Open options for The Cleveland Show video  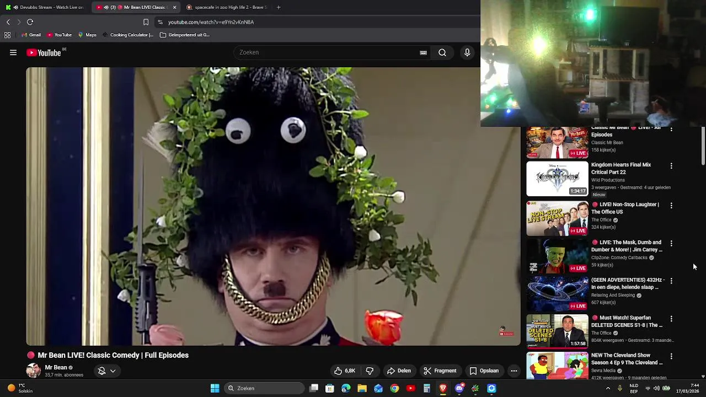coord(671,356)
